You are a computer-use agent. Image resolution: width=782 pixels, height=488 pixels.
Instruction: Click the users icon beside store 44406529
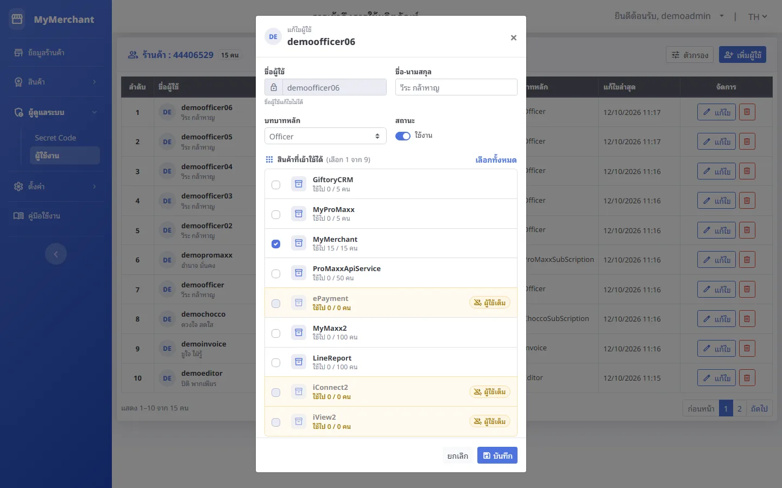(x=133, y=55)
